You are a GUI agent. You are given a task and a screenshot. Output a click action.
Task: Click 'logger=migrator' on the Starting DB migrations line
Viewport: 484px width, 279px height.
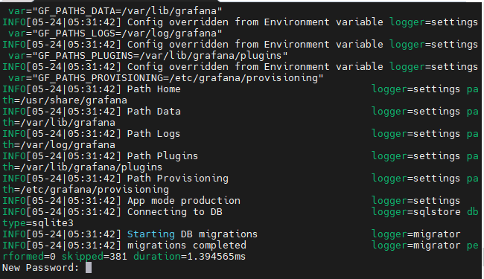416,234
